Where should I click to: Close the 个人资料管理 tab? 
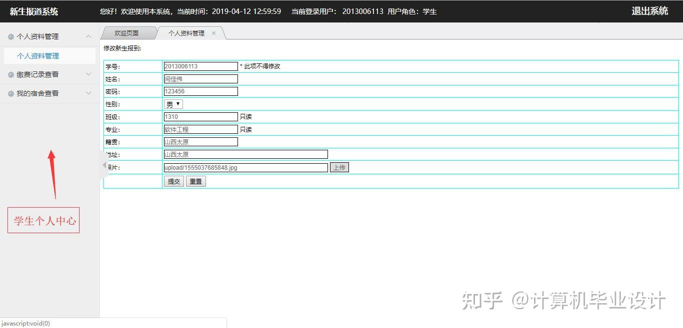pos(213,33)
